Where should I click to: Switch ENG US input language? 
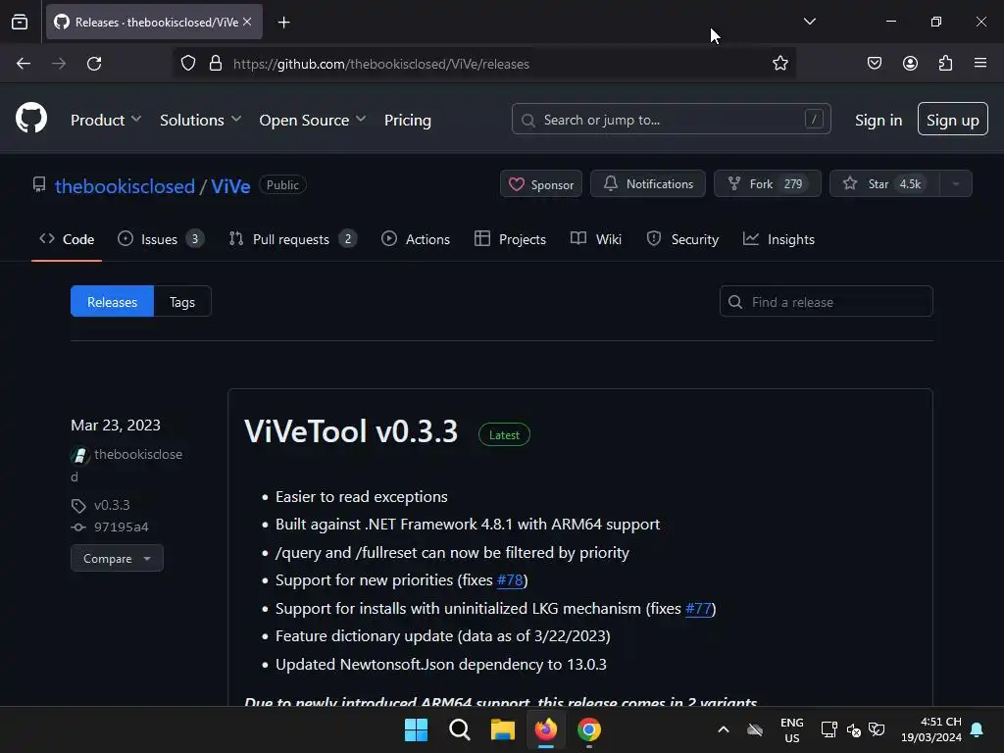point(792,729)
